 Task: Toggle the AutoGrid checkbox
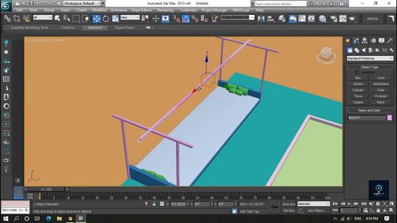point(357,72)
